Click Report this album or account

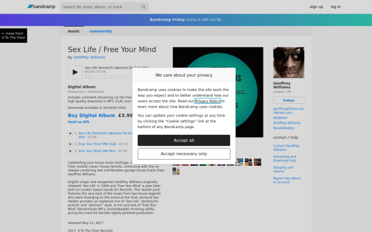click(x=287, y=180)
